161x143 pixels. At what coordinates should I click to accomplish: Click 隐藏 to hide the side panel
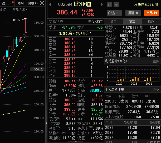tap(33, 3)
